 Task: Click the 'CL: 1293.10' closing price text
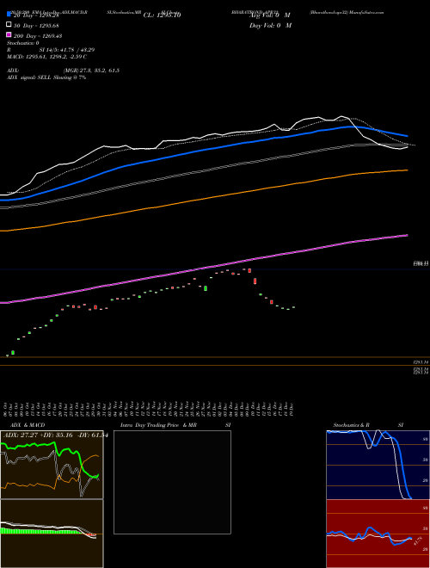pos(162,15)
